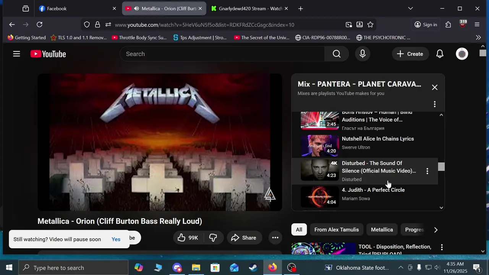Open extension with 319 badge
The width and height of the screenshot is (489, 275).
pos(463,24)
